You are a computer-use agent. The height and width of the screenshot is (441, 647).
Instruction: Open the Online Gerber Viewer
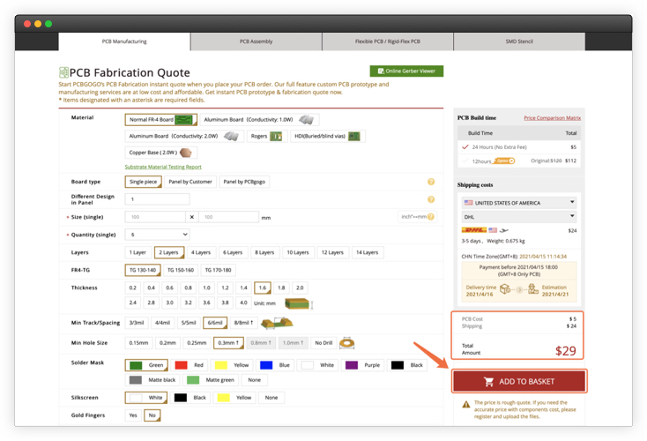click(406, 71)
